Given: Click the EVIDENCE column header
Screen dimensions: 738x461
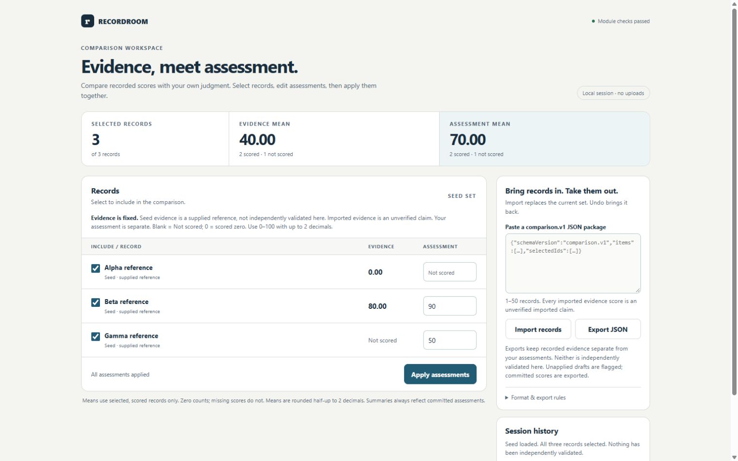Looking at the screenshot, I should pos(381,246).
